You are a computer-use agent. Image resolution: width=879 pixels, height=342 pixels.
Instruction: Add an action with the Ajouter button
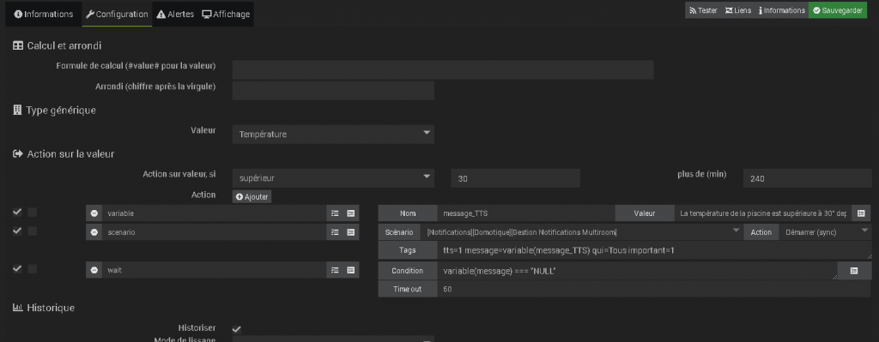(252, 197)
